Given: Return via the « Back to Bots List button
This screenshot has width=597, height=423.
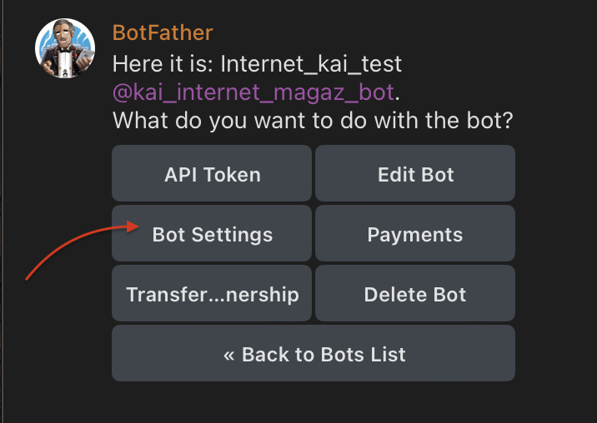Looking at the screenshot, I should point(314,355).
